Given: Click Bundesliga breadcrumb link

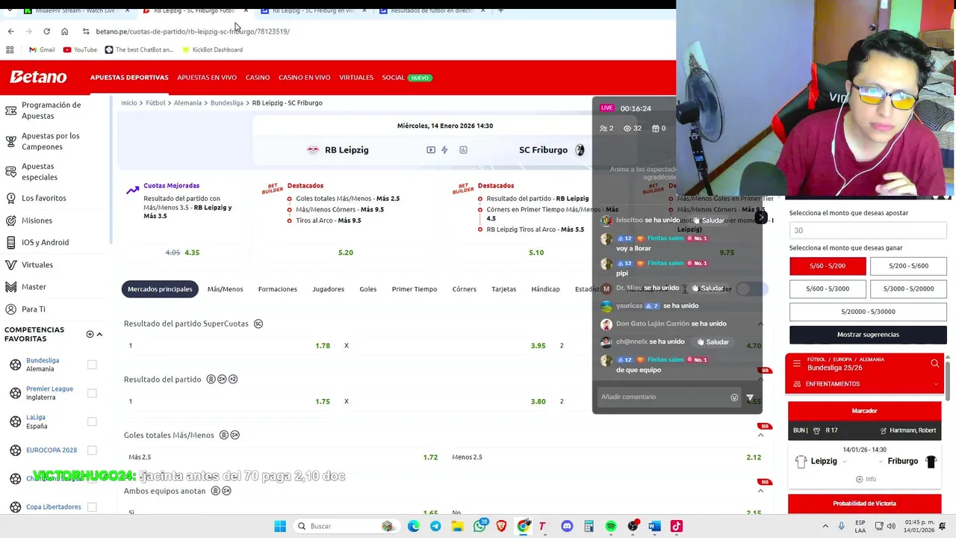Looking at the screenshot, I should 226,103.
